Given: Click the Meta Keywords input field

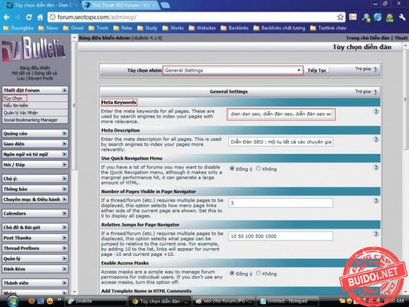Looking at the screenshot, I should (x=281, y=114).
